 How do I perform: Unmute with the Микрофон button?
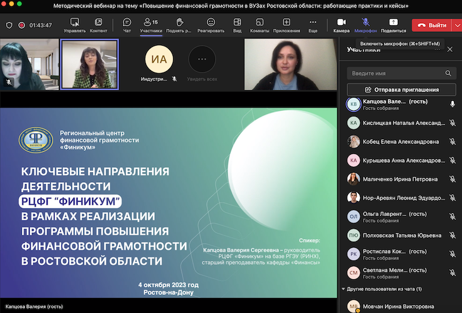click(x=365, y=25)
